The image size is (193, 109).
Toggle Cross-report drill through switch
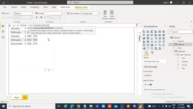(x=150, y=75)
